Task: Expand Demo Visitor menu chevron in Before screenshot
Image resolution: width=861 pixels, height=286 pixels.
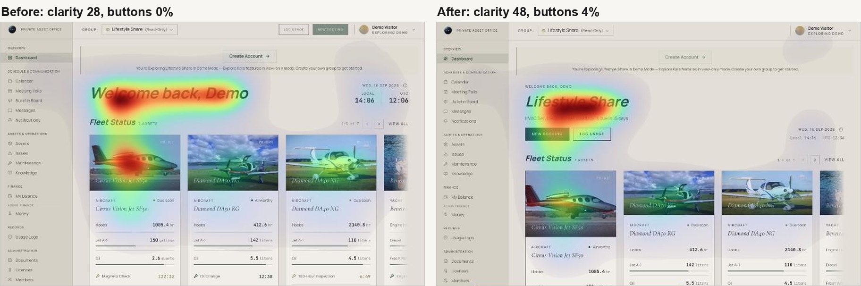Action: coord(414,30)
